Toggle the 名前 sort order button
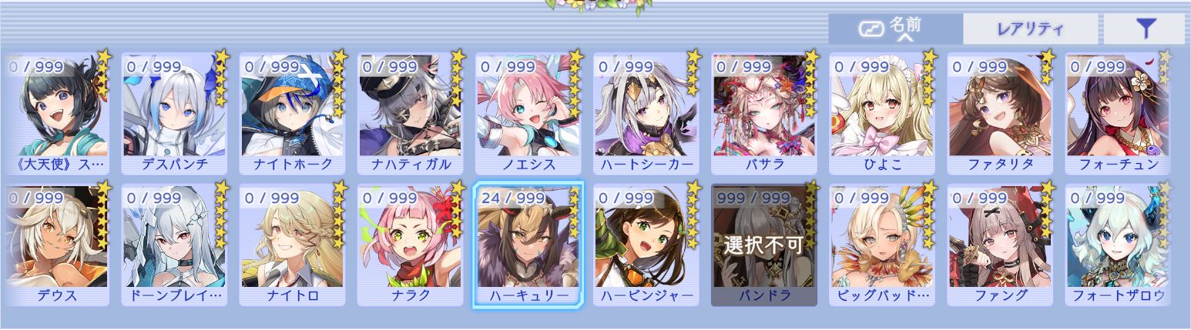This screenshot has height=330, width=1191. 895,29
